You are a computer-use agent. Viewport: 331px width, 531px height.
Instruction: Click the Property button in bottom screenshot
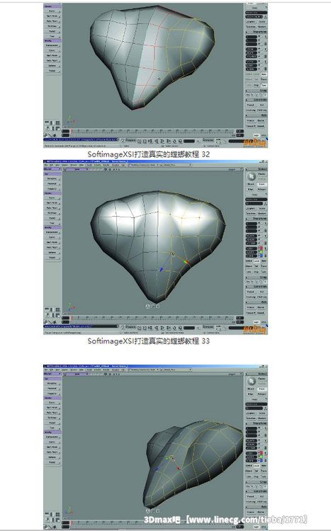point(52,394)
